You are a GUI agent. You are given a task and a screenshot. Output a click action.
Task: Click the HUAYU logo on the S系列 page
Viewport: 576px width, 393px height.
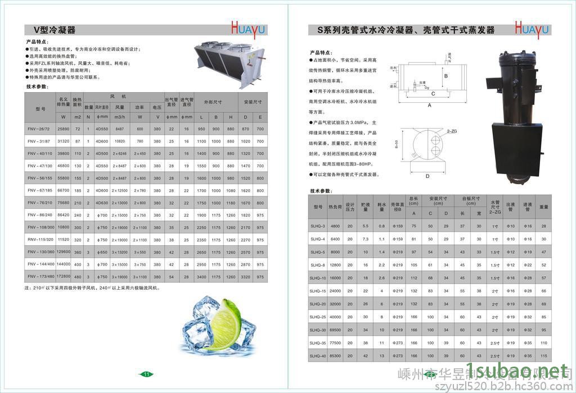(x=532, y=29)
